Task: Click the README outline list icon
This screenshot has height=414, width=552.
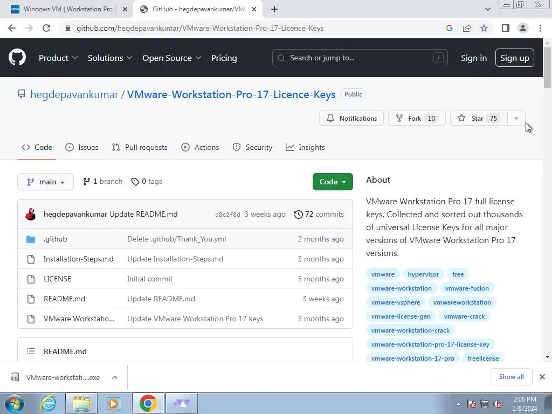Action: [x=31, y=351]
